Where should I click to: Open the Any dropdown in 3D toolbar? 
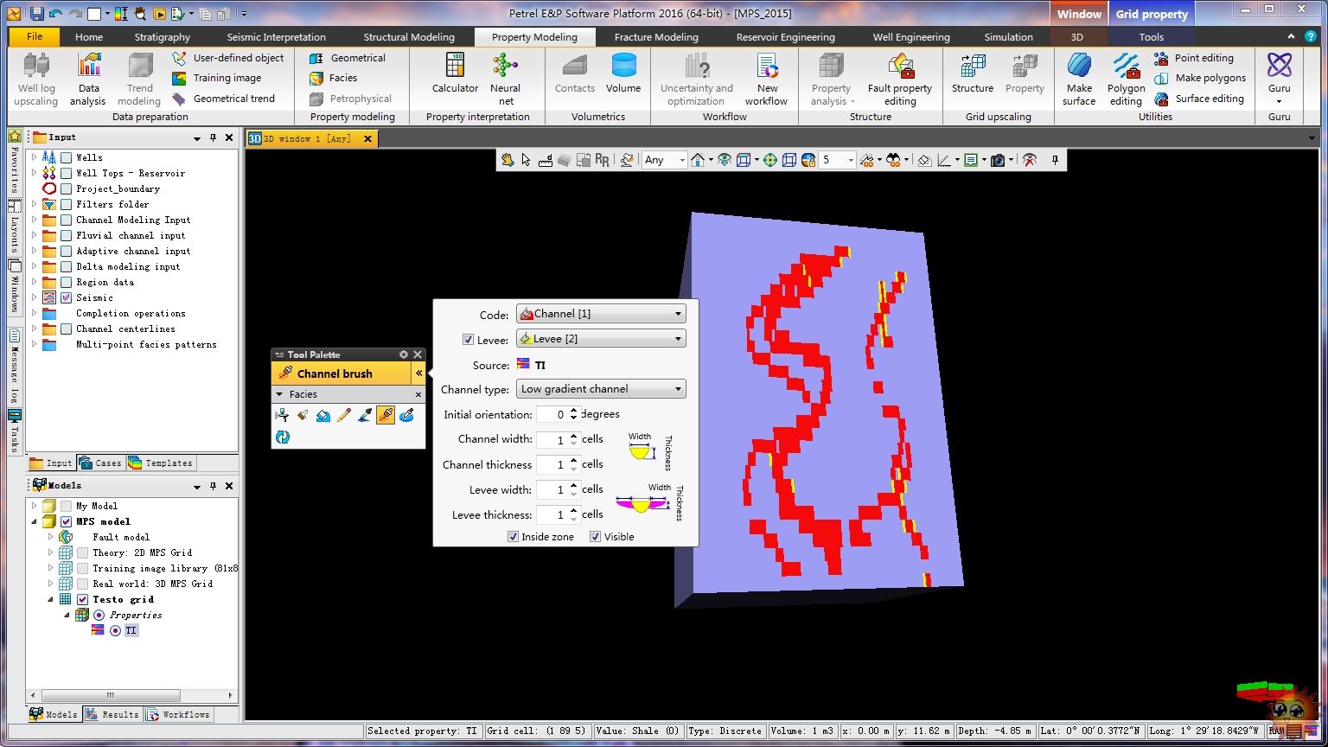[x=664, y=160]
